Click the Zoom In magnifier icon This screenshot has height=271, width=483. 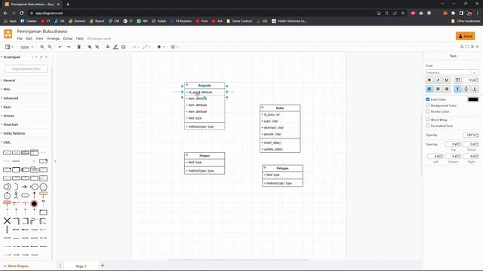(x=42, y=47)
